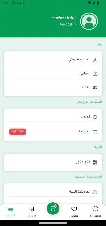
Task: Open the اللغة language setting
Action: [53, 87]
